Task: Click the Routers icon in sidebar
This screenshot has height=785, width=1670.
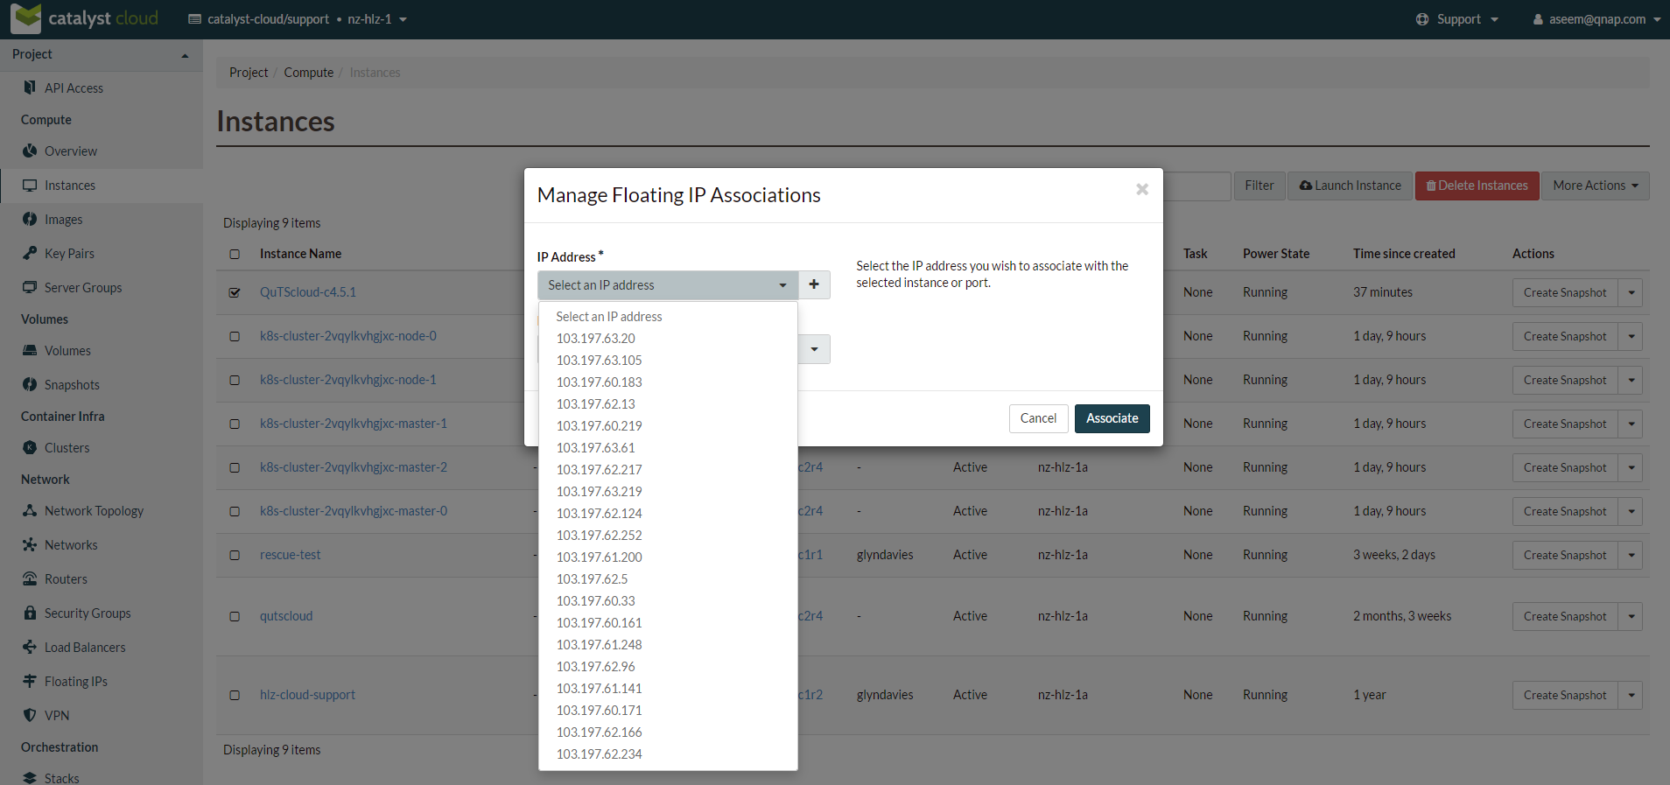Action: point(30,579)
